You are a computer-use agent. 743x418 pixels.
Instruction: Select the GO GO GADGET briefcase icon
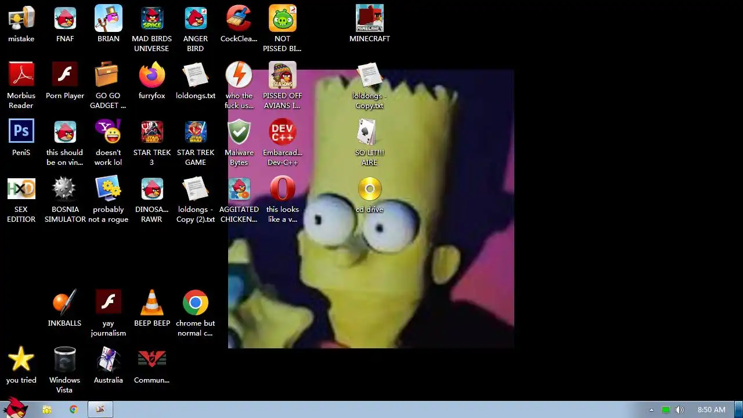point(109,86)
